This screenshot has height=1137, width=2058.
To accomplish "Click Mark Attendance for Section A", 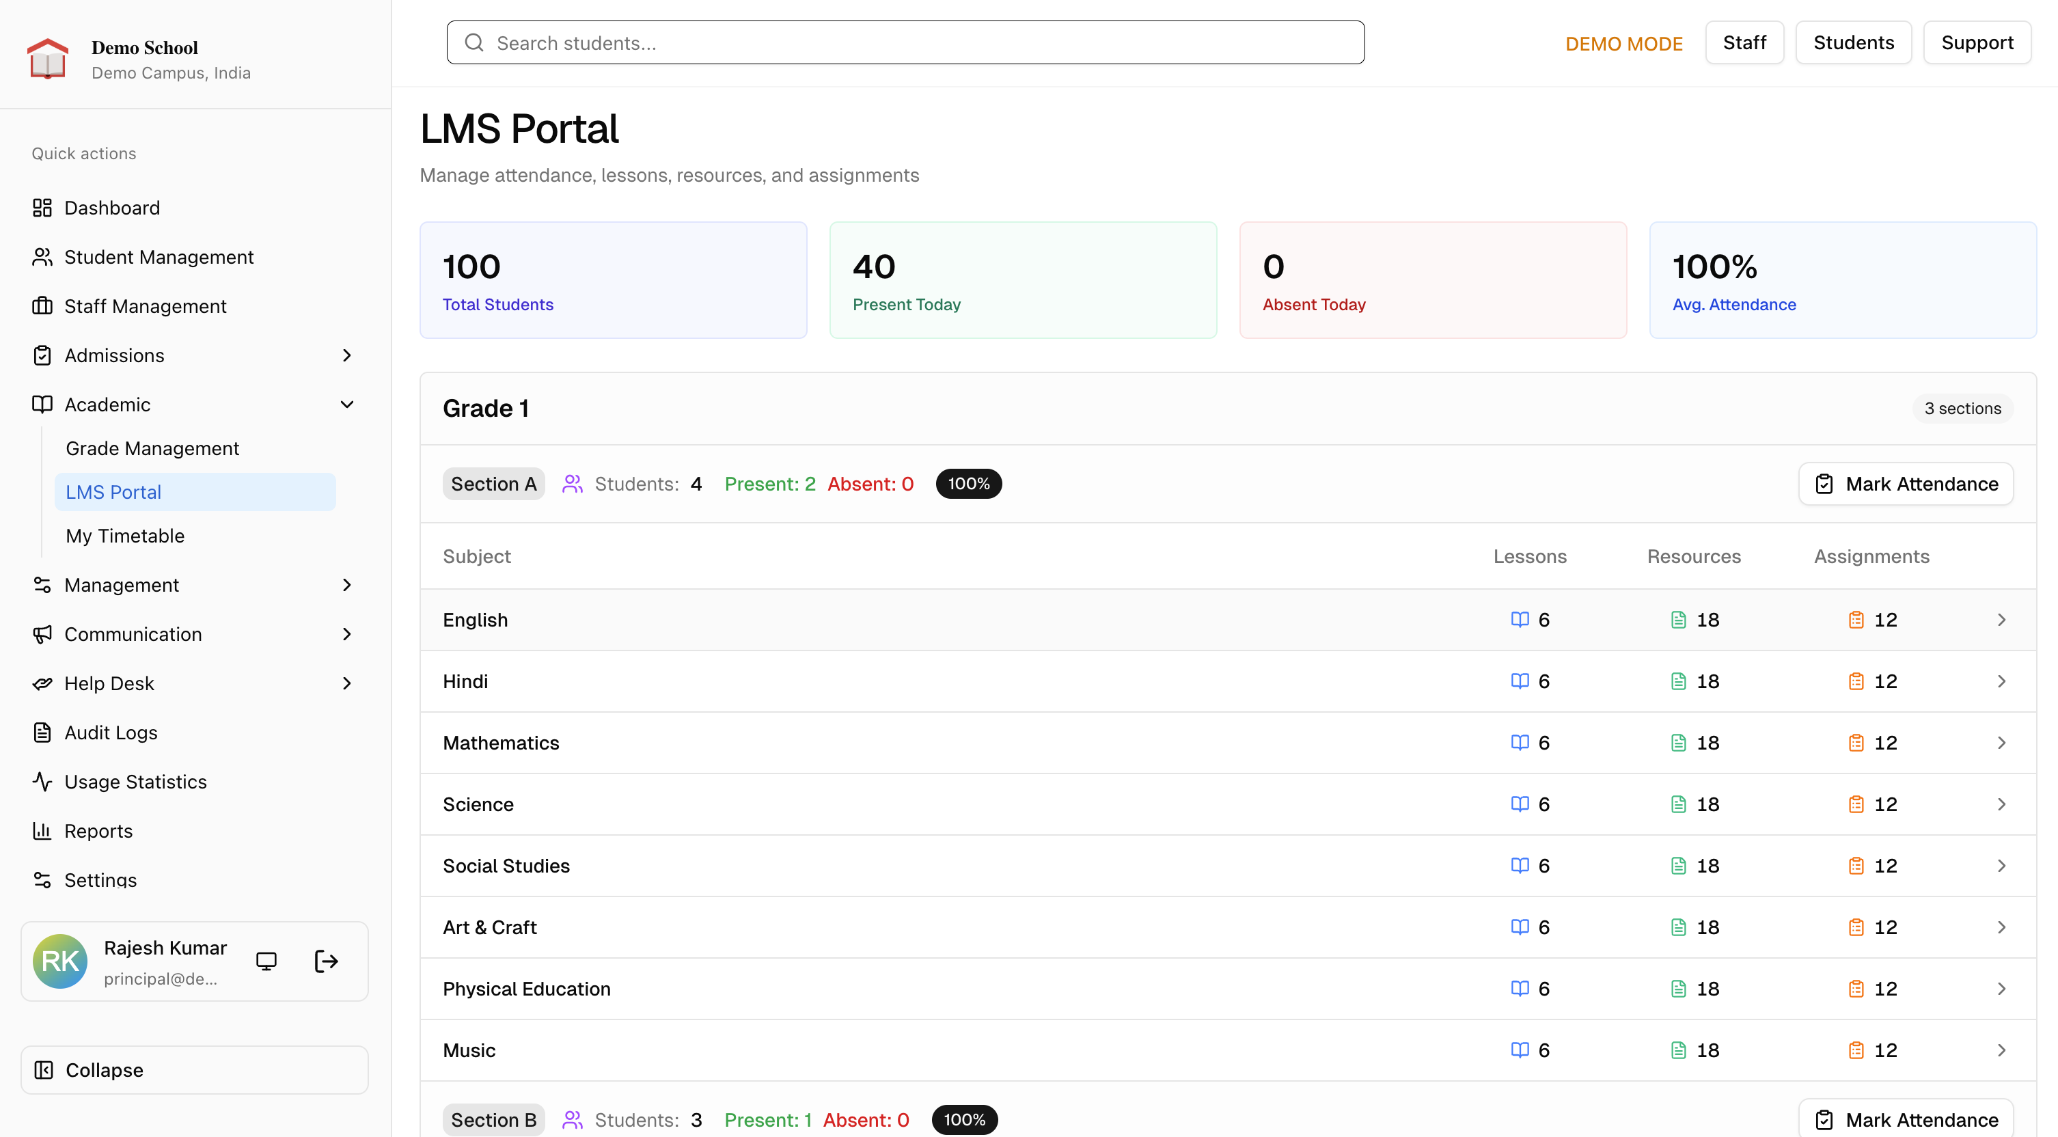I will [1906, 484].
